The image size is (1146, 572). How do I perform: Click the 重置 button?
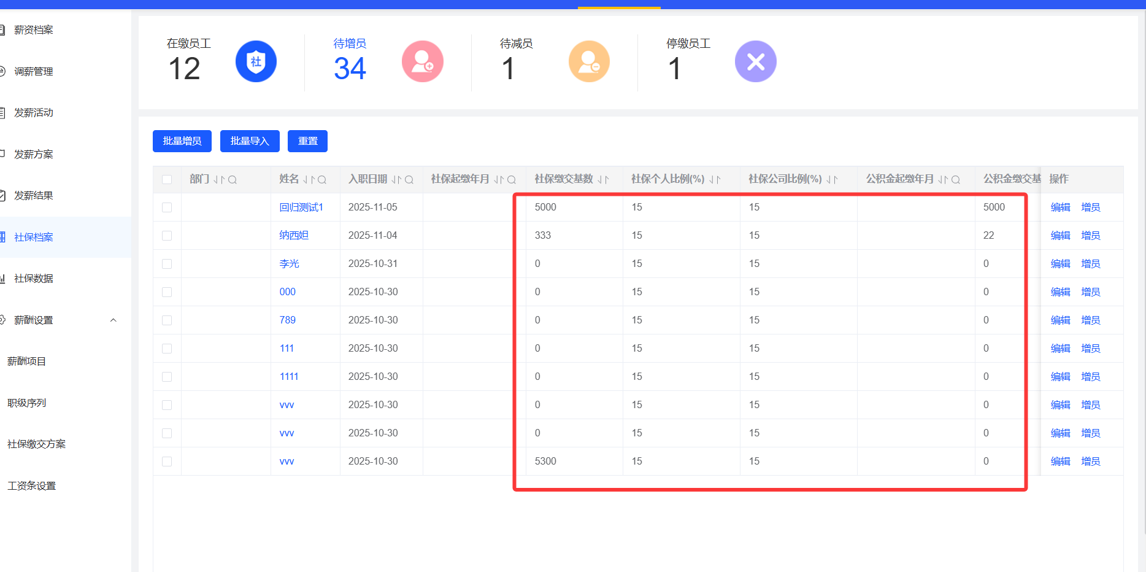[307, 141]
